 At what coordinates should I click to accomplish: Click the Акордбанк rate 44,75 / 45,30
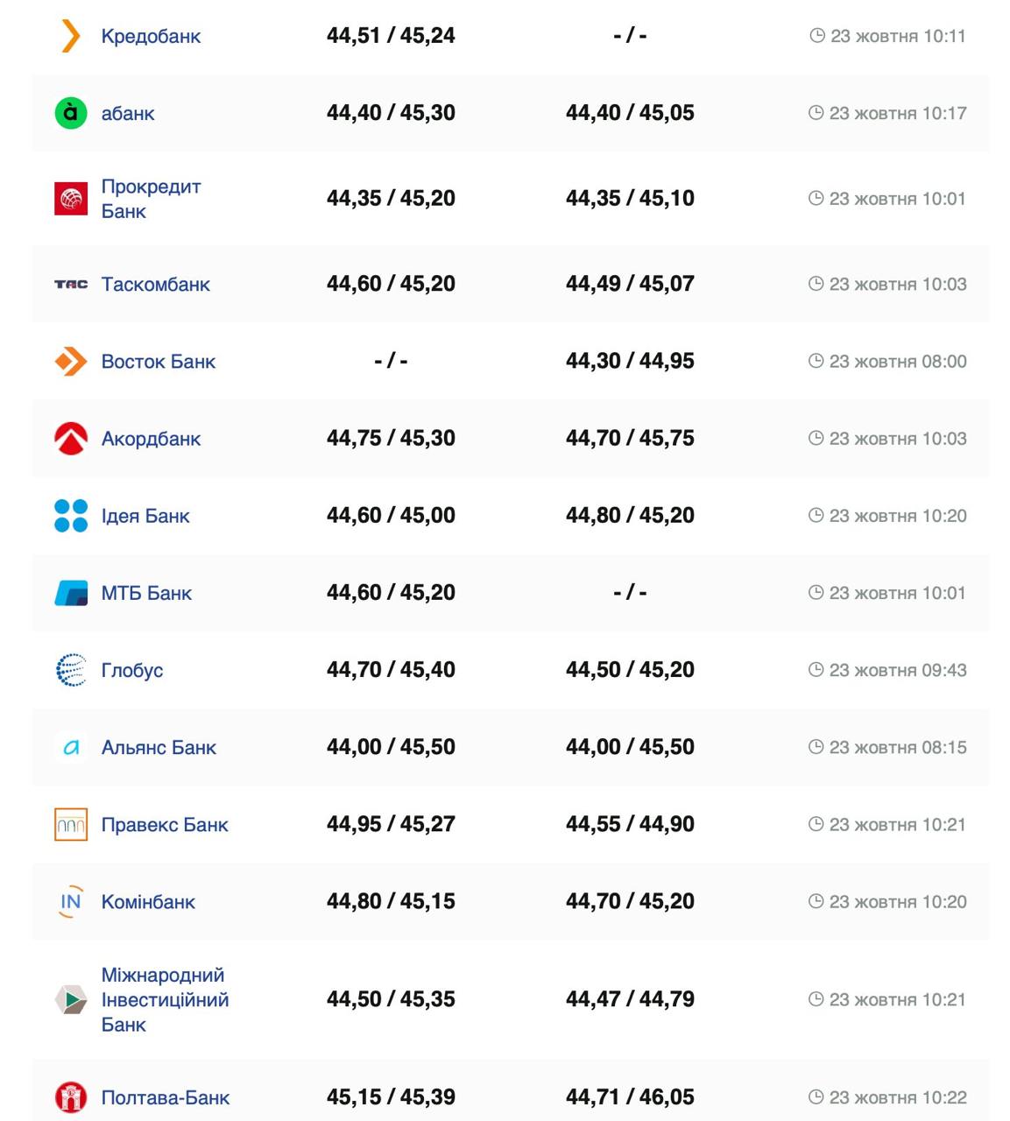tap(391, 438)
